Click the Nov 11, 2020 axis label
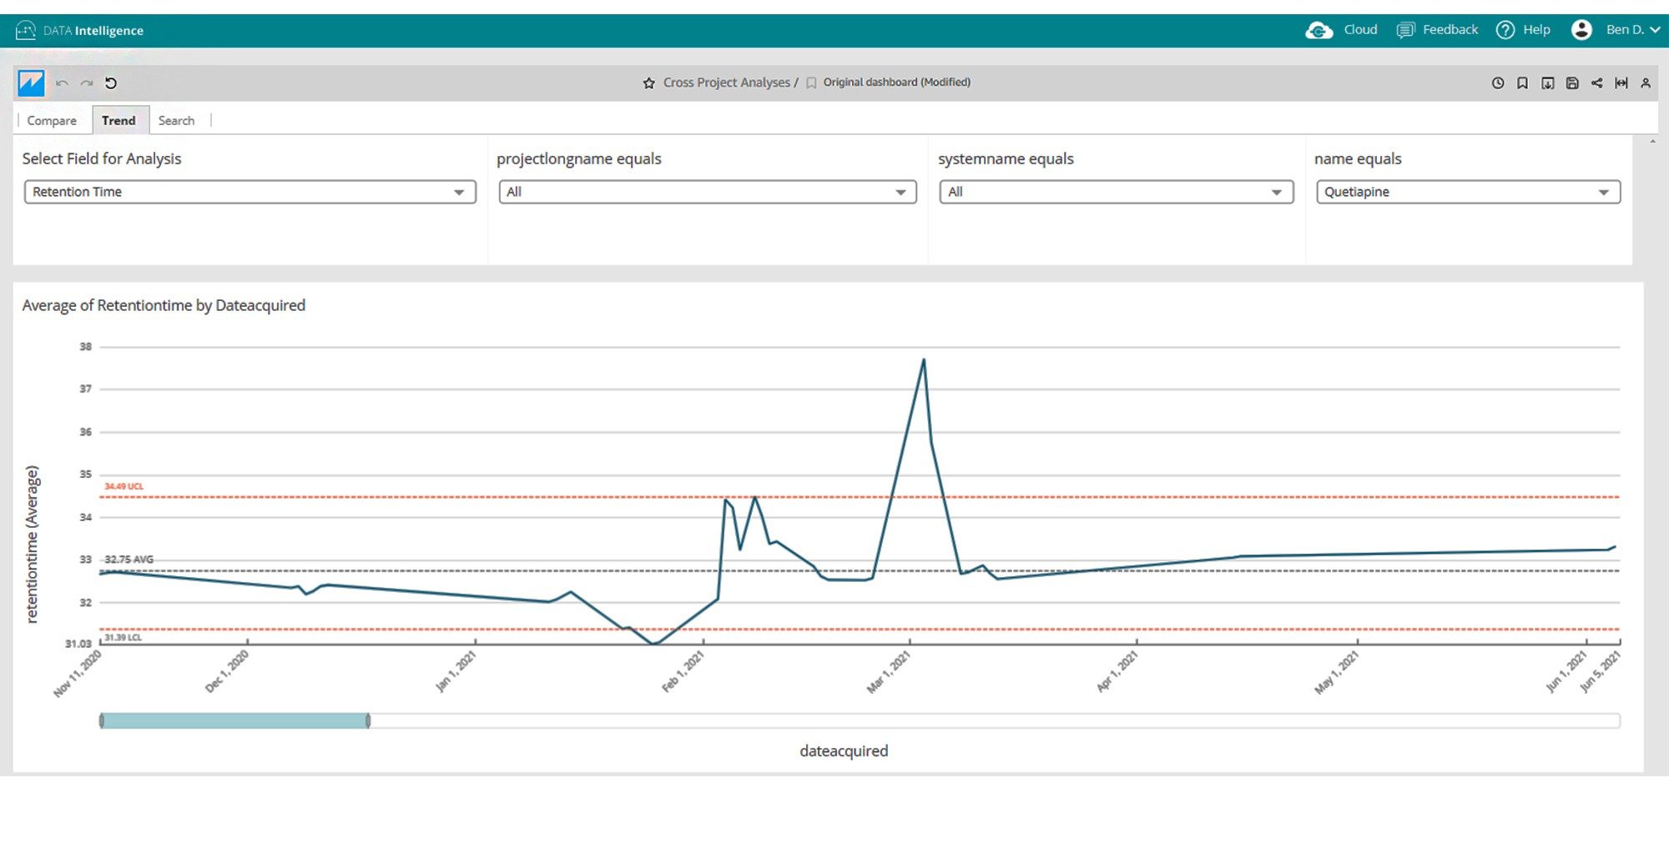This screenshot has height=858, width=1669. coord(78,673)
